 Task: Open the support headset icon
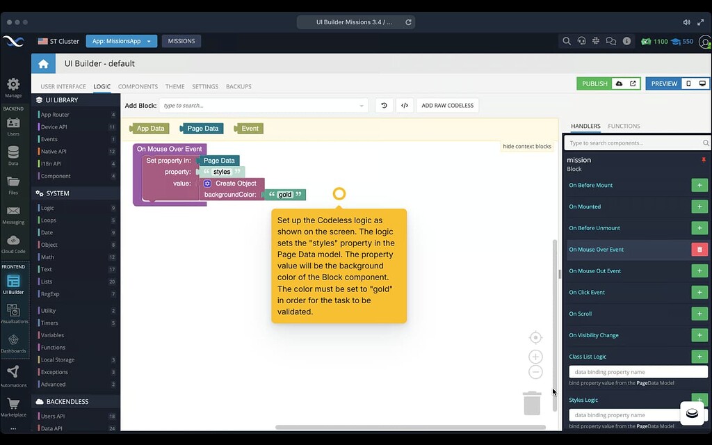coord(581,41)
